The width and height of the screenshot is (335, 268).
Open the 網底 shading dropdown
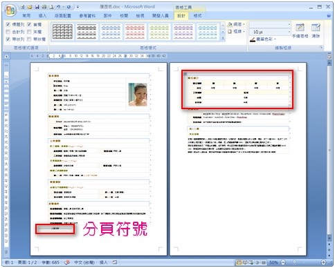tap(236, 24)
